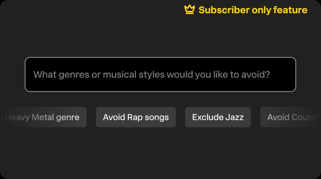Click the yellow crown icon
The height and width of the screenshot is (179, 321).
click(x=189, y=10)
